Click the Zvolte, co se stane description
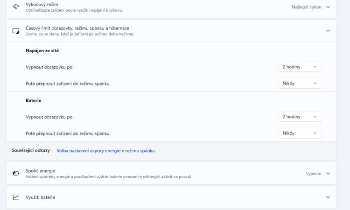Image resolution: width=350 pixels, height=210 pixels. click(x=80, y=34)
